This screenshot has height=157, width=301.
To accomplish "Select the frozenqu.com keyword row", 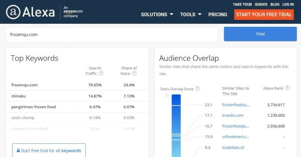I will point(77,85).
